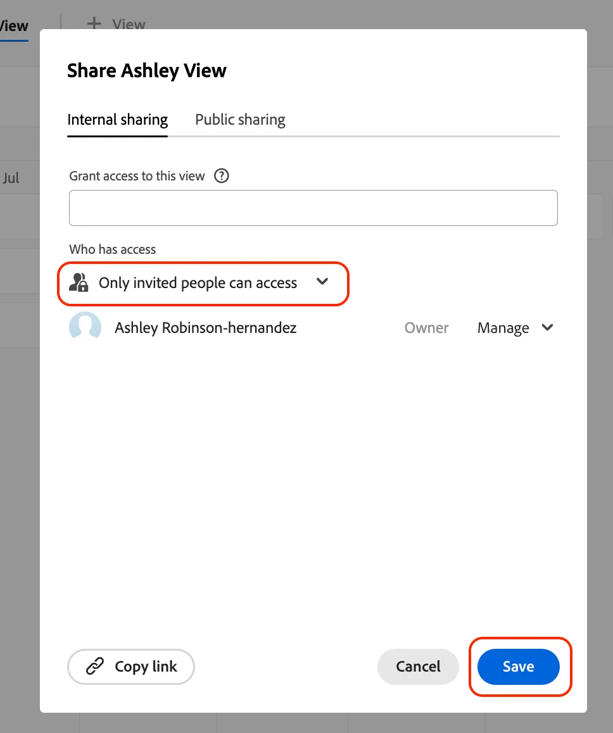Save the sharing settings
The image size is (613, 733).
pos(518,667)
